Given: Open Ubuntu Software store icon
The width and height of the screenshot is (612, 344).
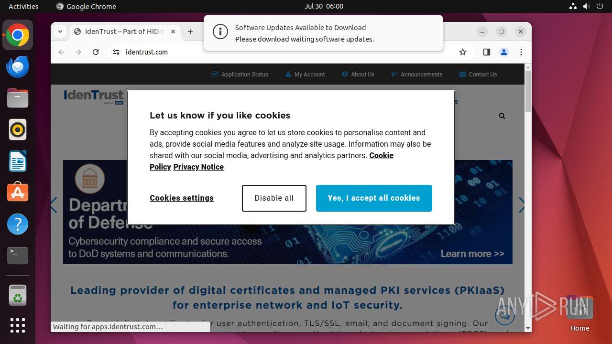Looking at the screenshot, I should pyautogui.click(x=18, y=193).
